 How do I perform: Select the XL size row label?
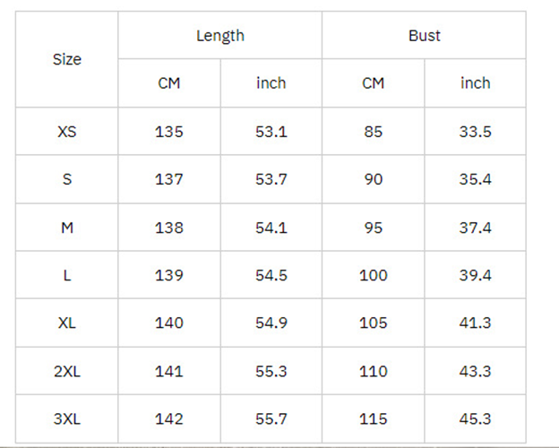[x=67, y=323]
